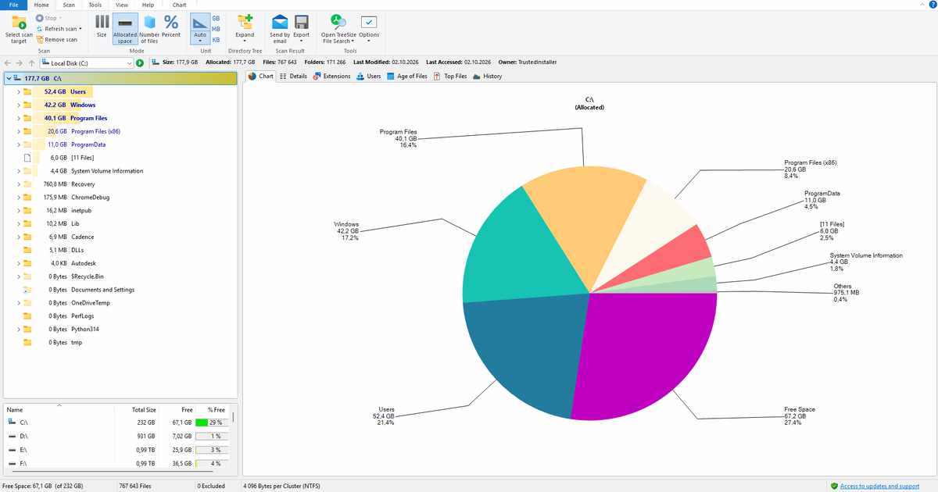Click the green start scan button

click(x=139, y=62)
